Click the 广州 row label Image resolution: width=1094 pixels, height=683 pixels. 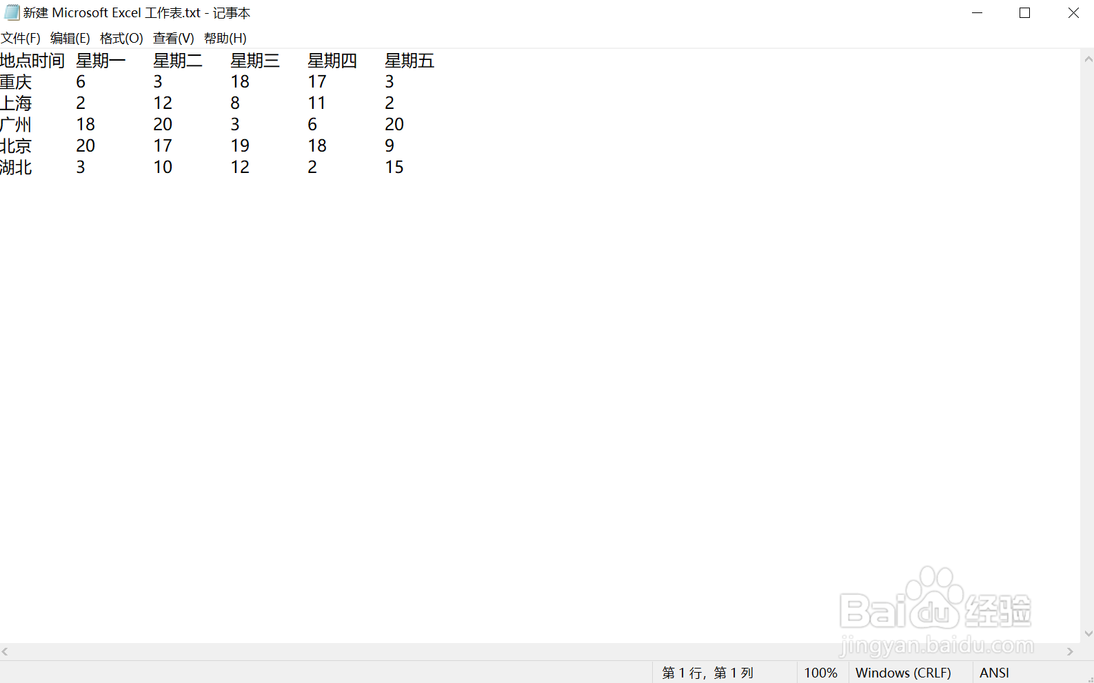[16, 125]
